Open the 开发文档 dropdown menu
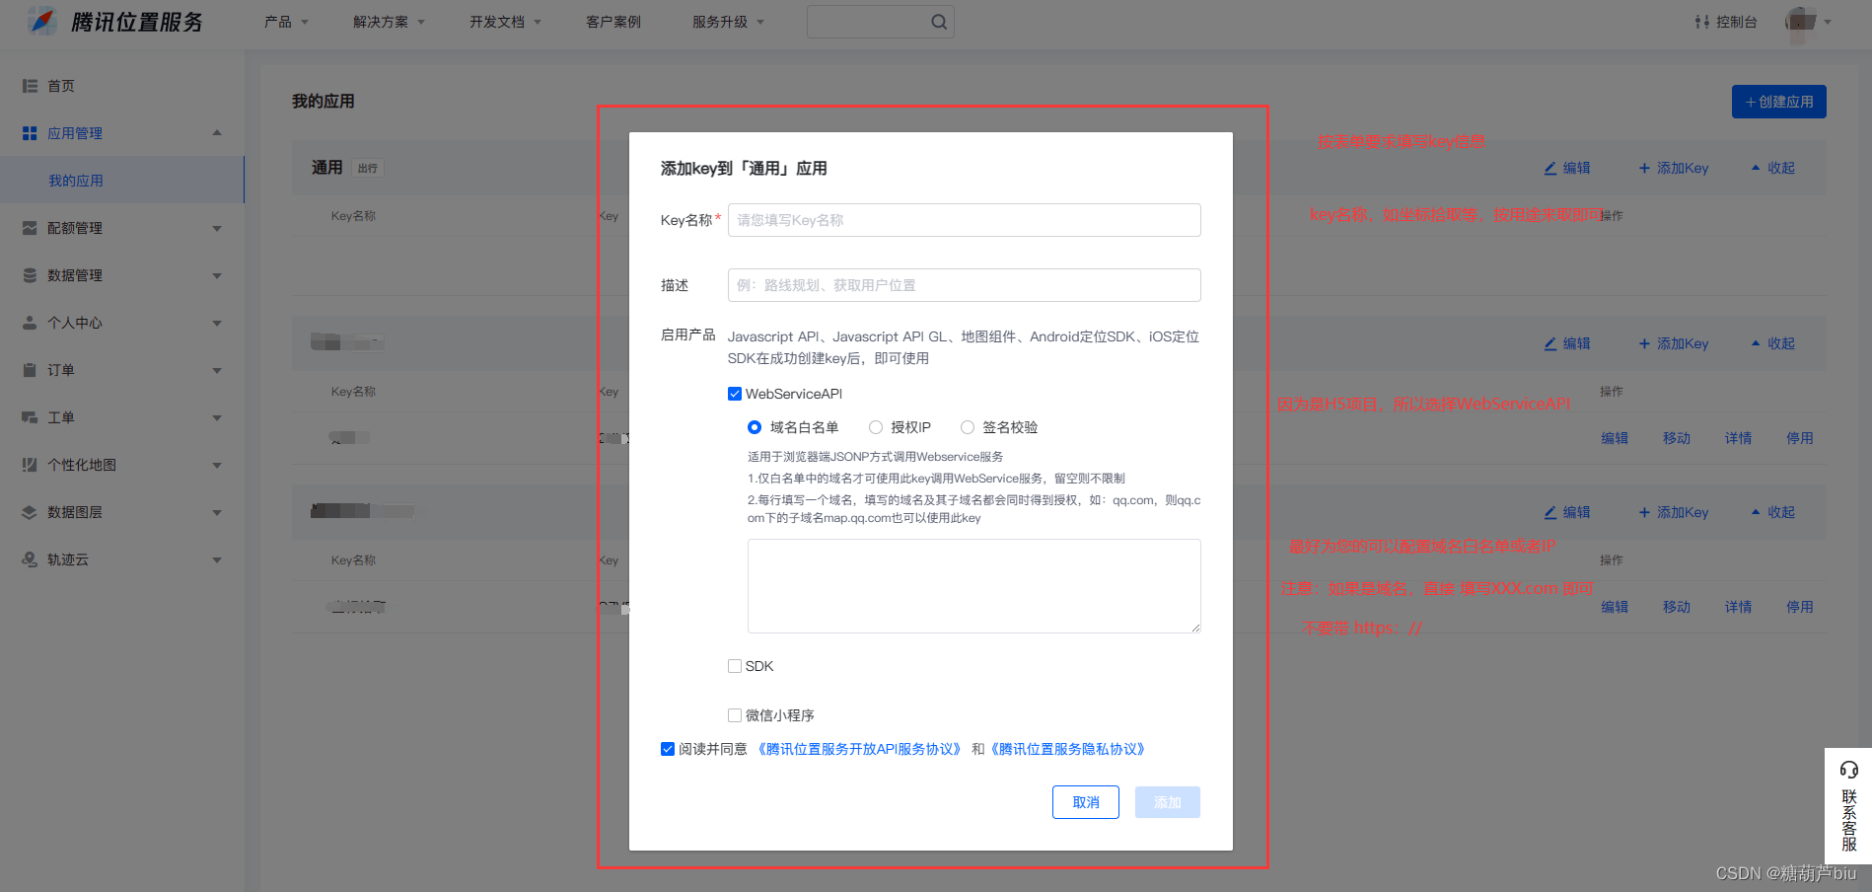The width and height of the screenshot is (1872, 892). (x=505, y=22)
